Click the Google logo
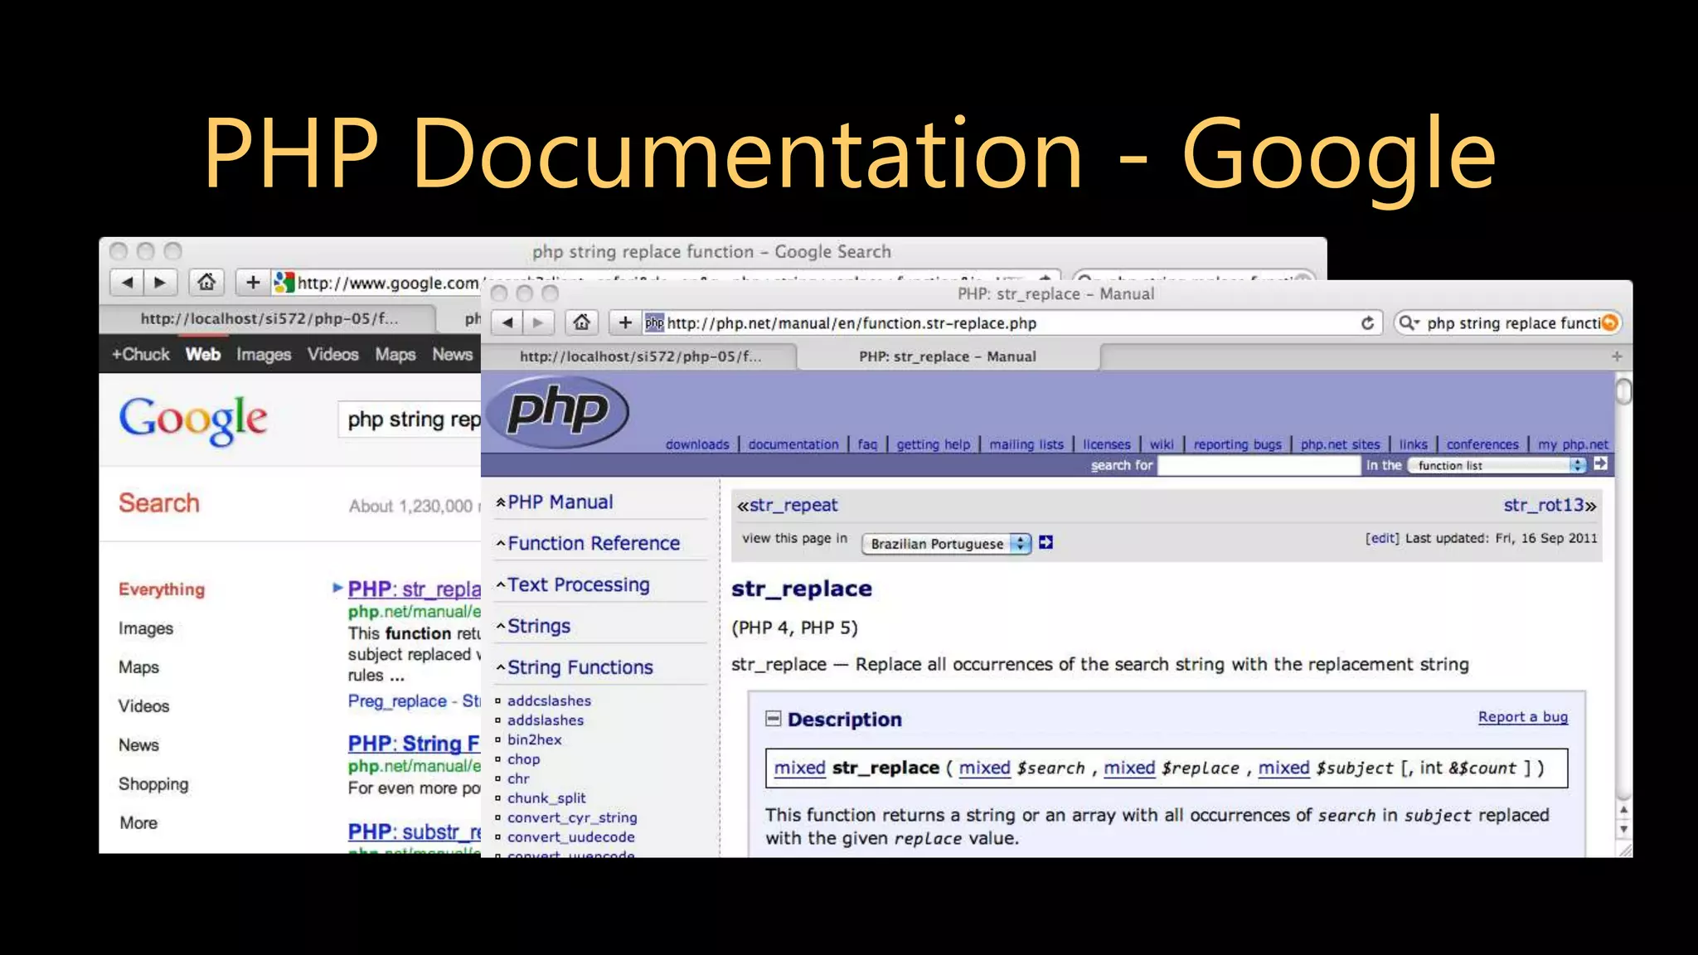The height and width of the screenshot is (955, 1698). tap(192, 419)
